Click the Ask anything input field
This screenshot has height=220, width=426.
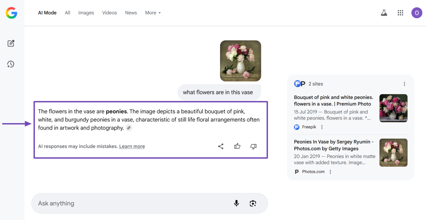tap(131, 203)
